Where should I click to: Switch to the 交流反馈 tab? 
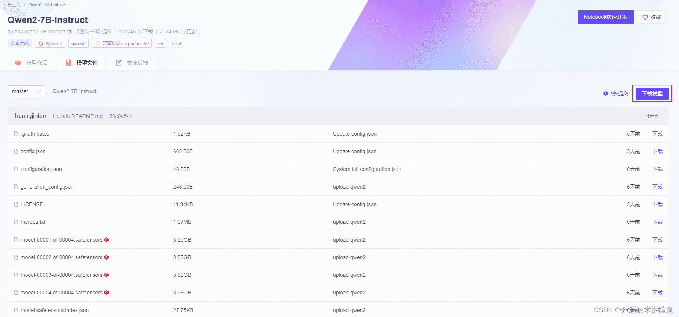132,63
